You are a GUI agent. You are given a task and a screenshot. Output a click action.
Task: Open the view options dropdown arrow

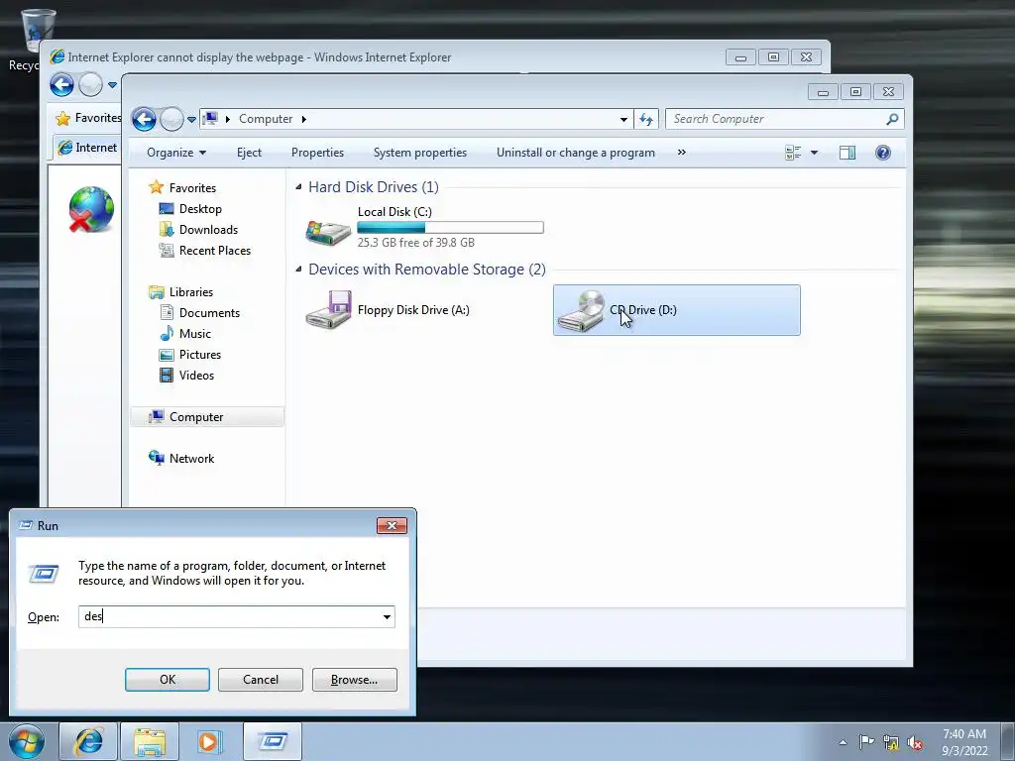tap(815, 153)
